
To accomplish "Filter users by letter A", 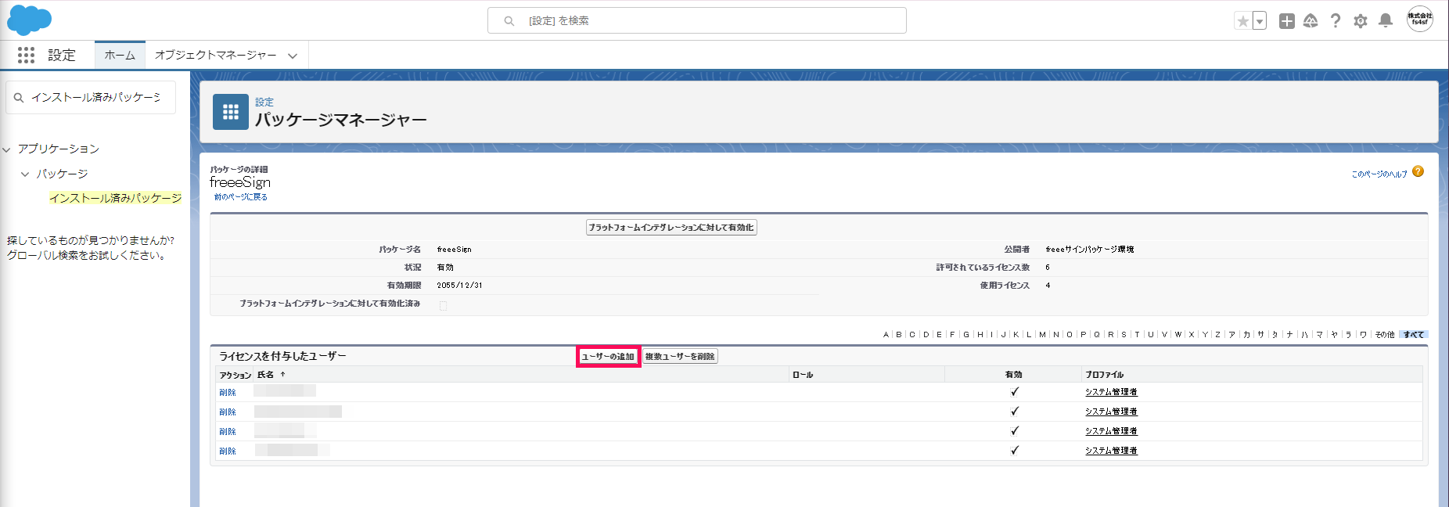I will point(886,335).
